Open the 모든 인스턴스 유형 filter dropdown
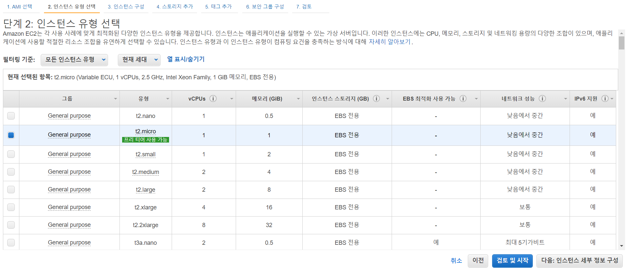The width and height of the screenshot is (629, 270). pos(75,60)
